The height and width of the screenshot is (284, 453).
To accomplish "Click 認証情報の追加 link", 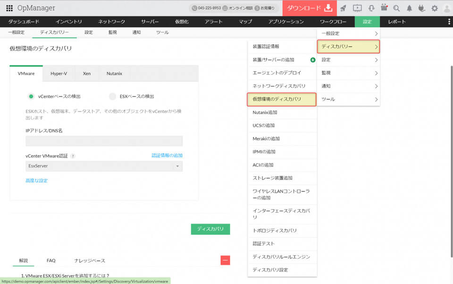I will point(167,155).
